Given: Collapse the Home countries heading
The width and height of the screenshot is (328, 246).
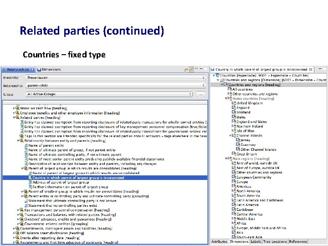Looking at the screenshot, I should point(226,98).
